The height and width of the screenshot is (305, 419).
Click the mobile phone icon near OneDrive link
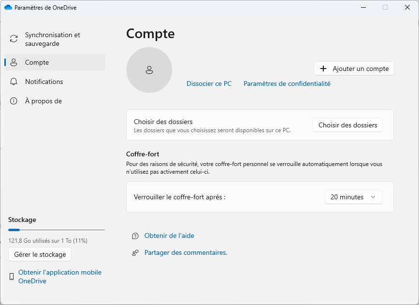(x=12, y=277)
